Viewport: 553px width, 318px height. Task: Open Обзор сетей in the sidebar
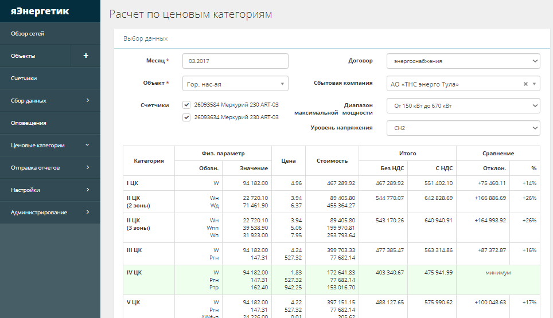(50, 34)
